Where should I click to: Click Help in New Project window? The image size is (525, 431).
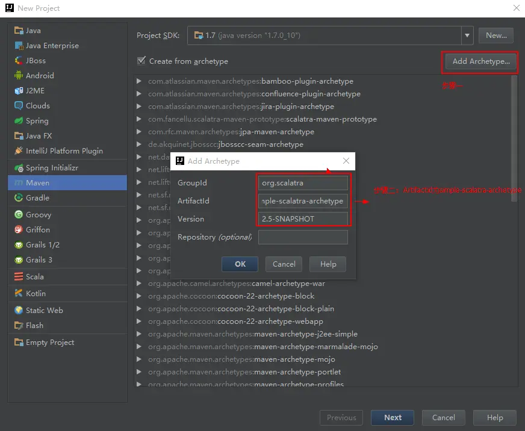click(x=495, y=418)
